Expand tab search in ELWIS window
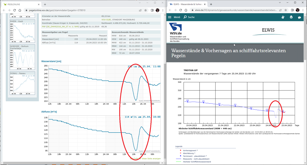The height and width of the screenshot is (165, 307). click(280, 2)
